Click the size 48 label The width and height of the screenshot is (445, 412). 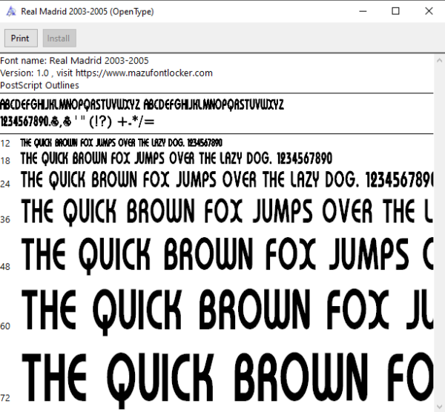click(x=5, y=267)
